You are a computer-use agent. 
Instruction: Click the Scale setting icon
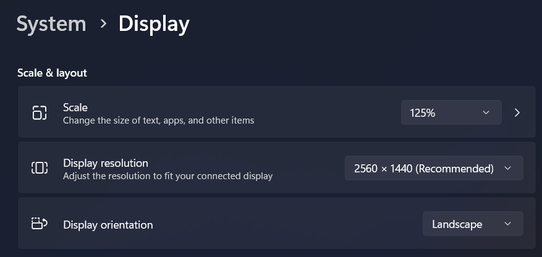tap(40, 112)
